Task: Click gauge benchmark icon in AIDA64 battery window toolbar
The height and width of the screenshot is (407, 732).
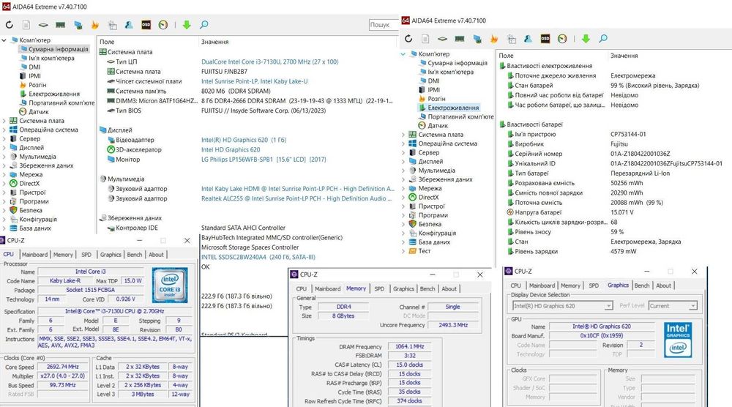Action: click(562, 39)
